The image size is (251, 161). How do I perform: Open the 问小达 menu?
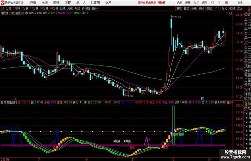(81, 3)
